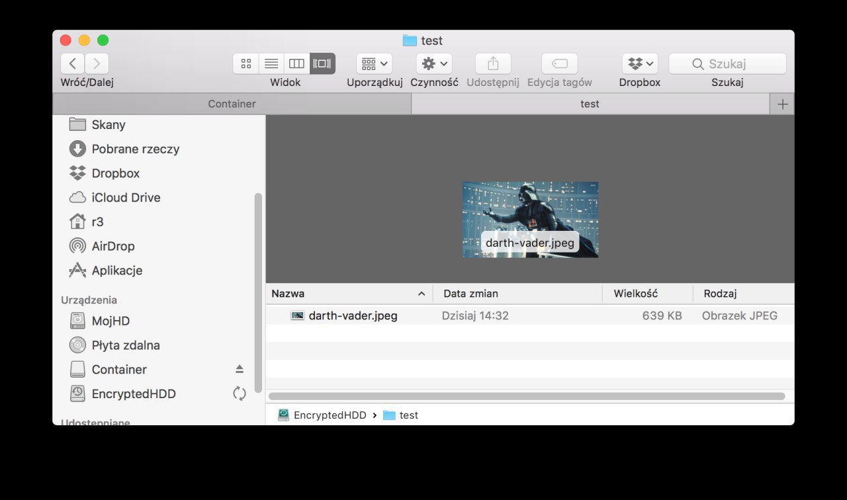Viewport: 847px width, 500px height.
Task: Open the Czynność gear action menu
Action: tap(434, 63)
